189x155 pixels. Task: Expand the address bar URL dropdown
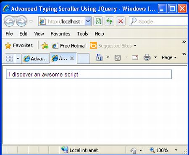pyautogui.click(x=88, y=21)
